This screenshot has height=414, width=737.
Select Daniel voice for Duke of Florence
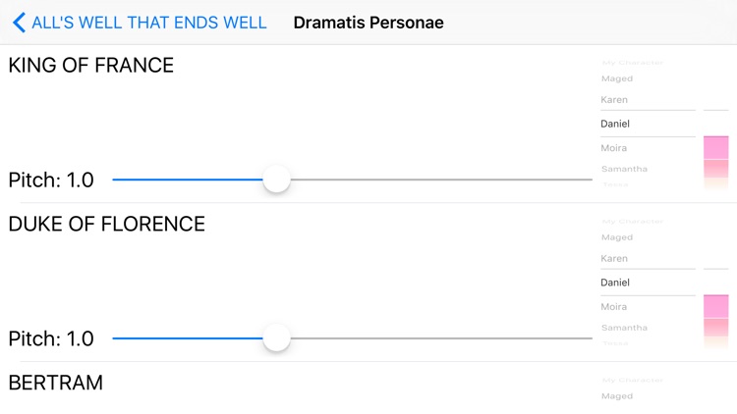click(616, 283)
